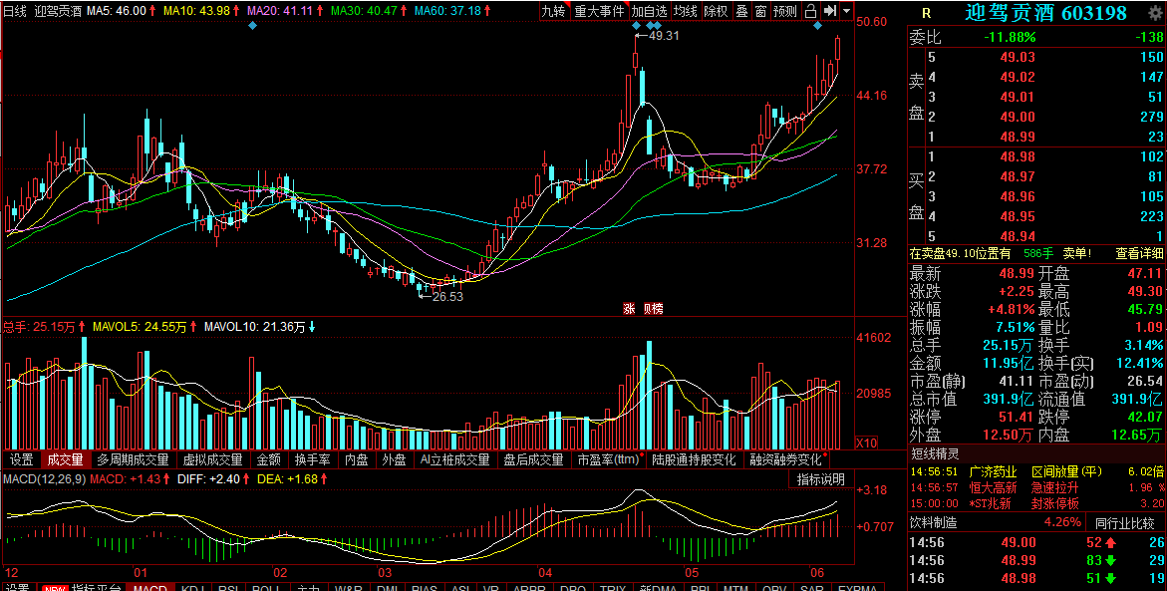
Task: Click the 九转 indicator button
Action: click(x=553, y=11)
